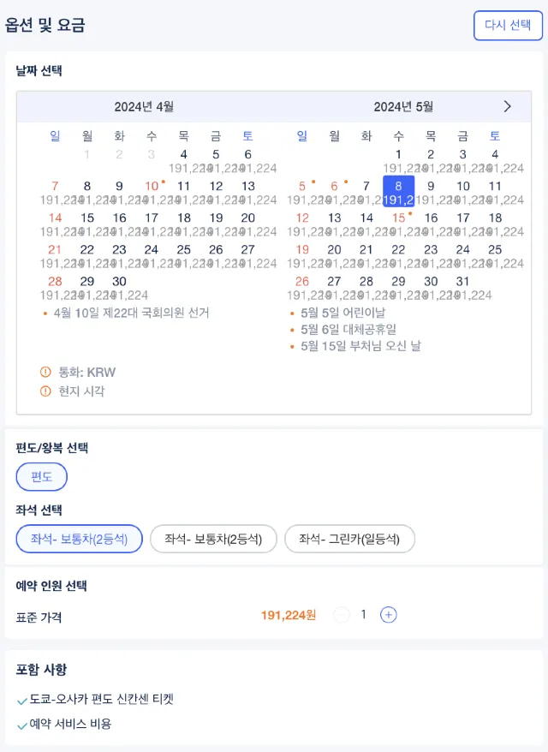Select April 30 in the calendar
The height and width of the screenshot is (752, 548).
tap(119, 287)
